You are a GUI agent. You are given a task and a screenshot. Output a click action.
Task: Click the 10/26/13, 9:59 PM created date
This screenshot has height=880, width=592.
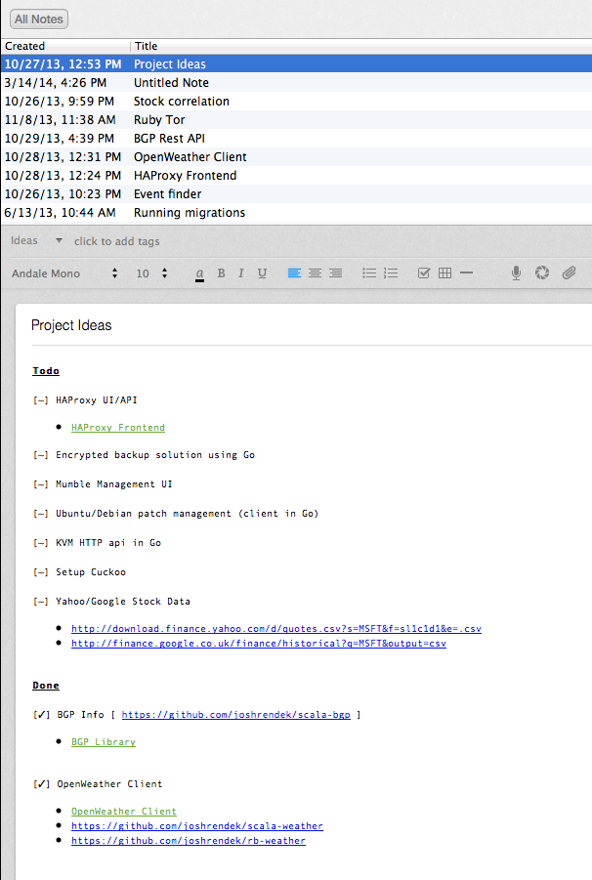[x=59, y=101]
